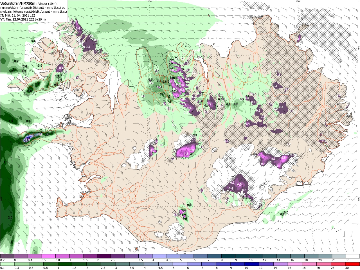This screenshot has height=270, width=360.
Task: Click the '1.2' value in the central pink snow area
Action: click(x=186, y=154)
